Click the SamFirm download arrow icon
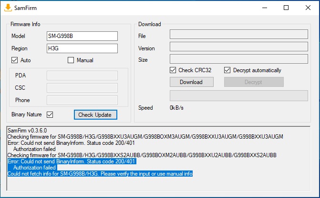 tap(8, 8)
